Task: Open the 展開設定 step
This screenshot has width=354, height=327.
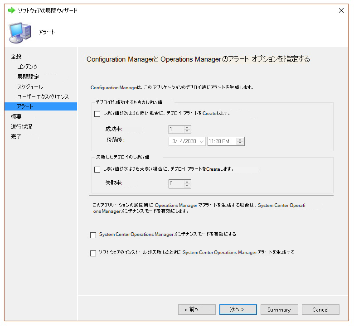Action: 28,77
